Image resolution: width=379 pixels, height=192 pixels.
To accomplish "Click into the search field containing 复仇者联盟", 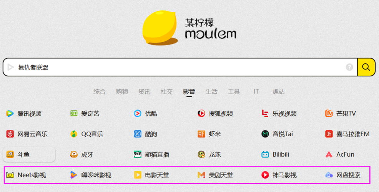I will 180,67.
